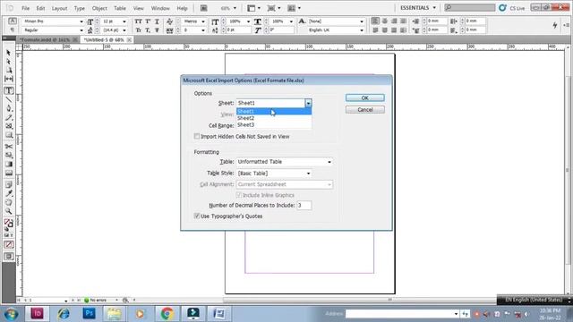Open the File menu

[x=26, y=8]
